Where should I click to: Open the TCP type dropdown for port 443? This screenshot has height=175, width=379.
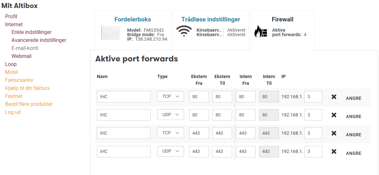pos(170,133)
